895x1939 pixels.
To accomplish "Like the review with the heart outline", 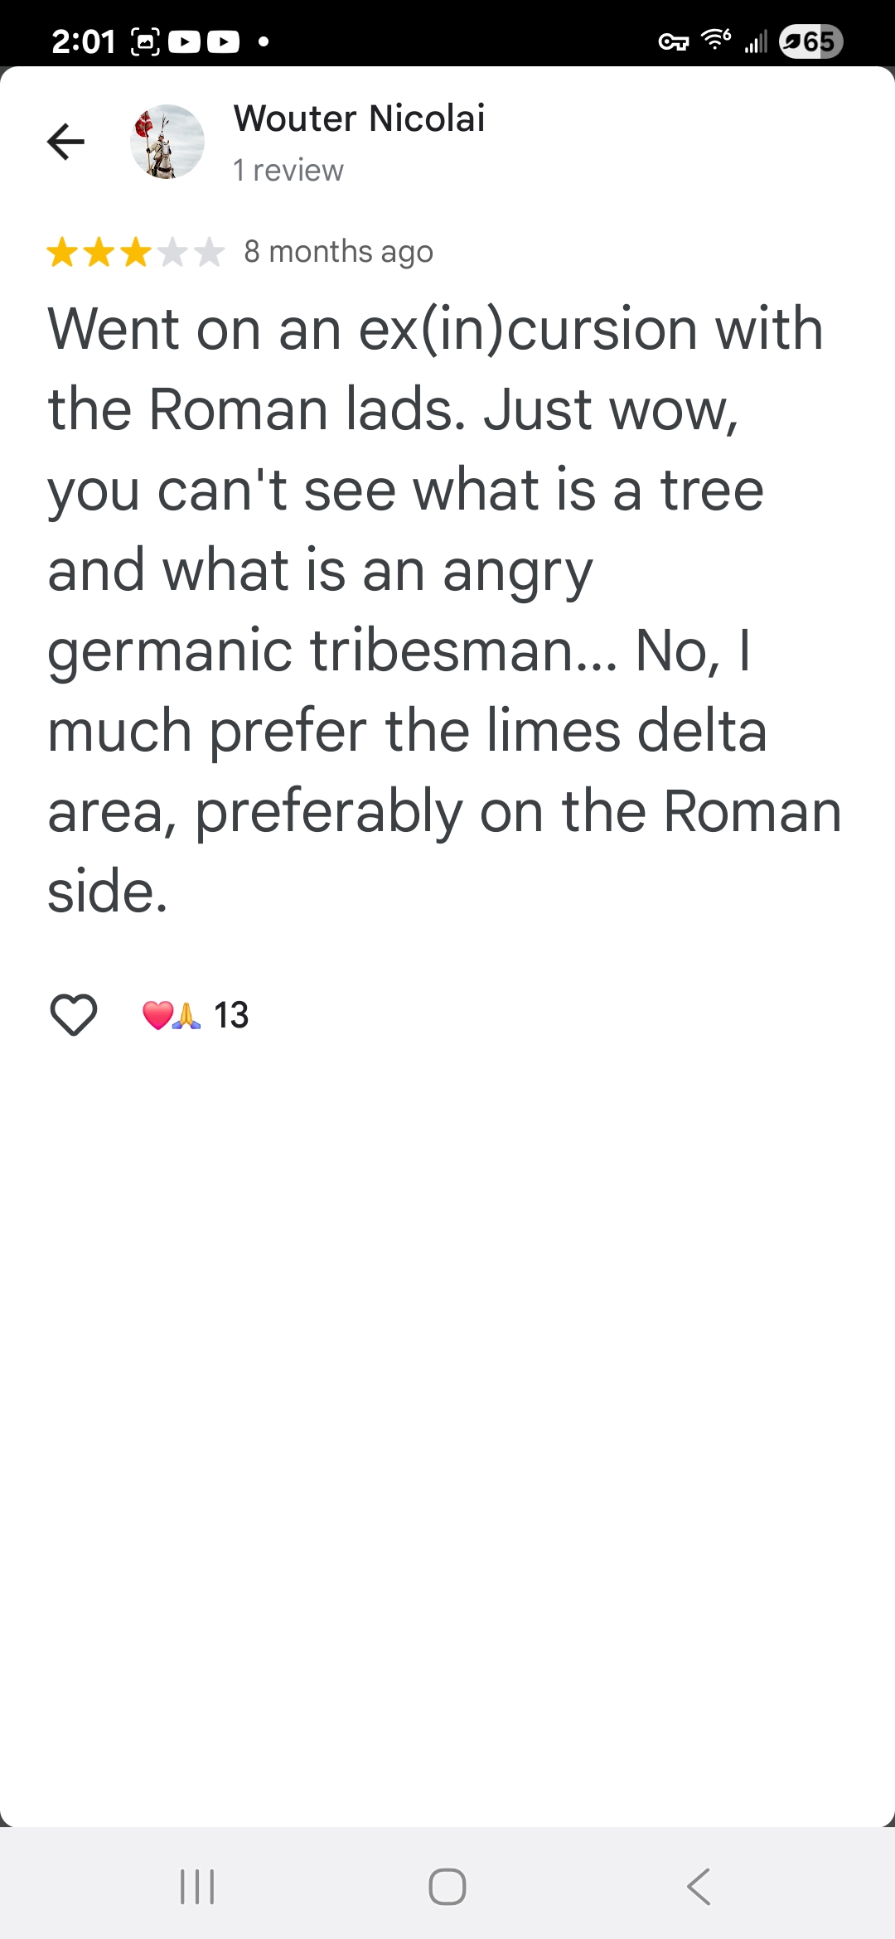I will tap(74, 1014).
